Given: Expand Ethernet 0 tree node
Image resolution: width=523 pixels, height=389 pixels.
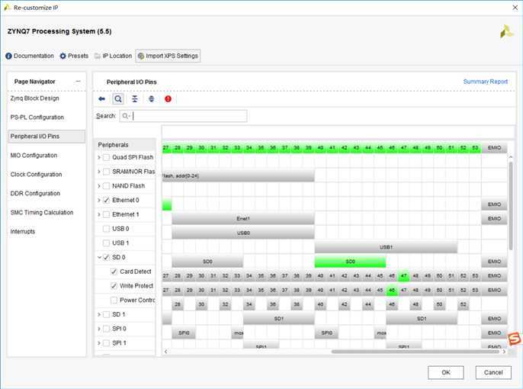Looking at the screenshot, I should [x=99, y=200].
